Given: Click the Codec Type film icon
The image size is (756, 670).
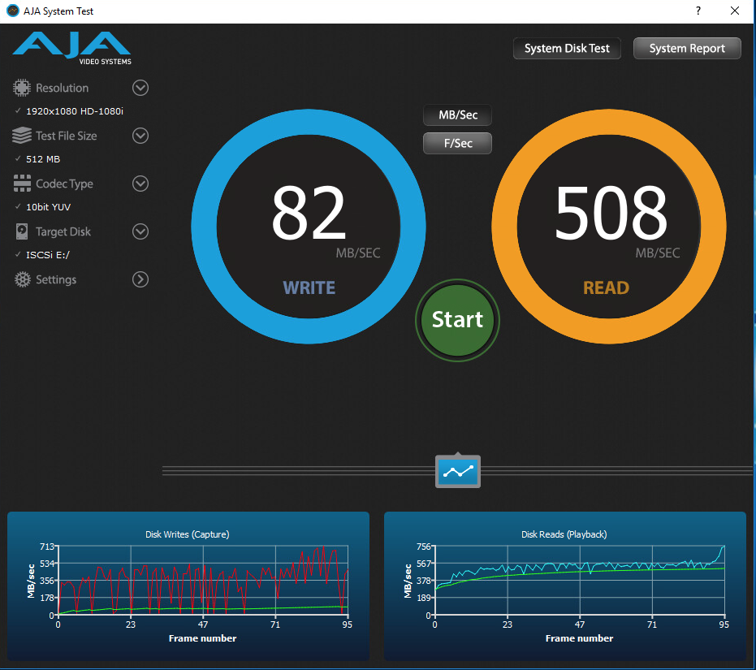Looking at the screenshot, I should (x=22, y=184).
